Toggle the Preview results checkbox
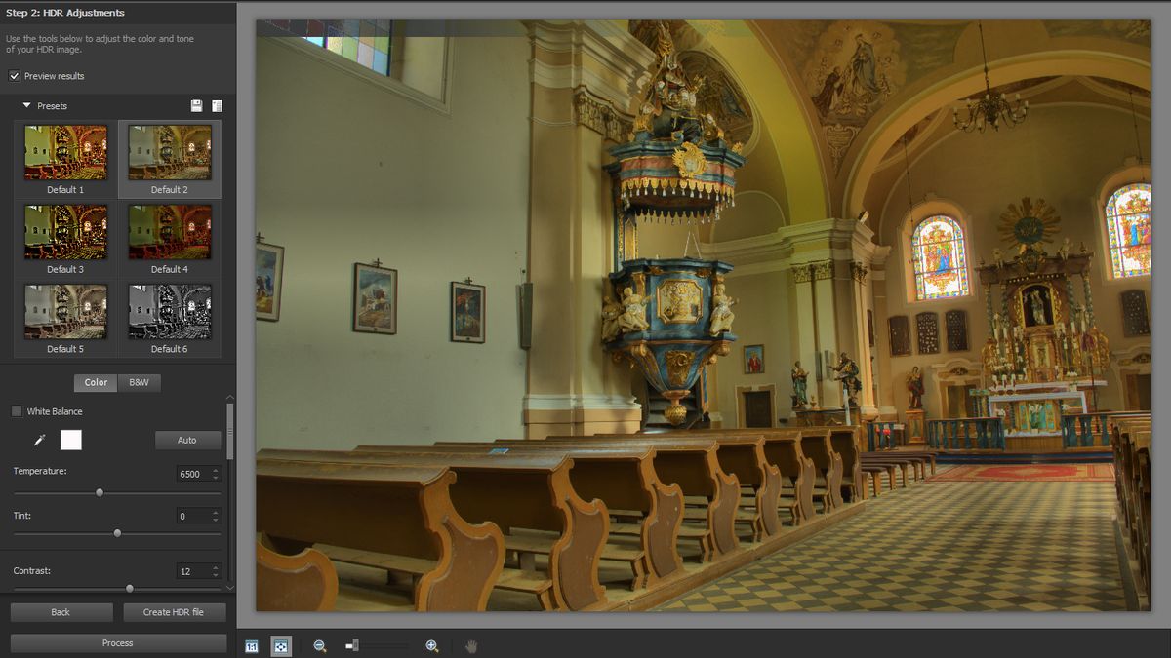This screenshot has height=658, width=1171. 15,76
